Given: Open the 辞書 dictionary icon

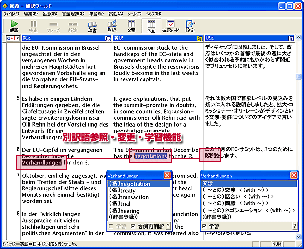Looking at the screenshot, I should [x=92, y=26].
